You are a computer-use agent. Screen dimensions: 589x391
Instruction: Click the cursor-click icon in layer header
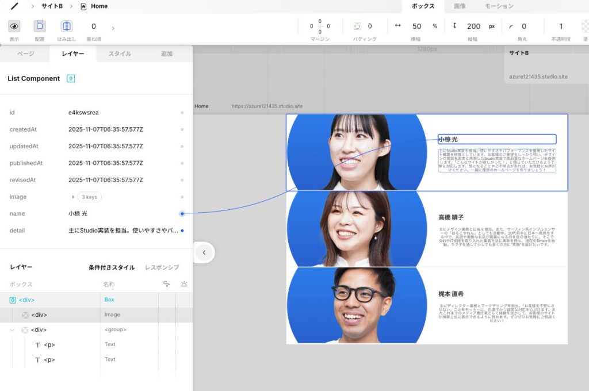167,284
